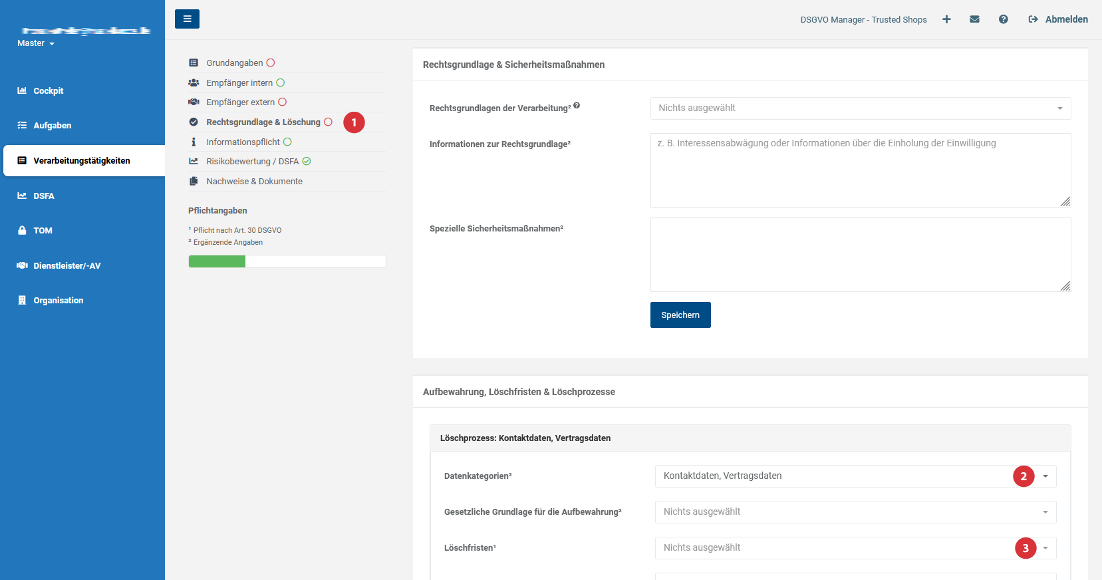Click the help icon next to Rechtsgrundlagen der Verarbeitung
Viewport: 1102px width, 580px height.
click(x=577, y=105)
